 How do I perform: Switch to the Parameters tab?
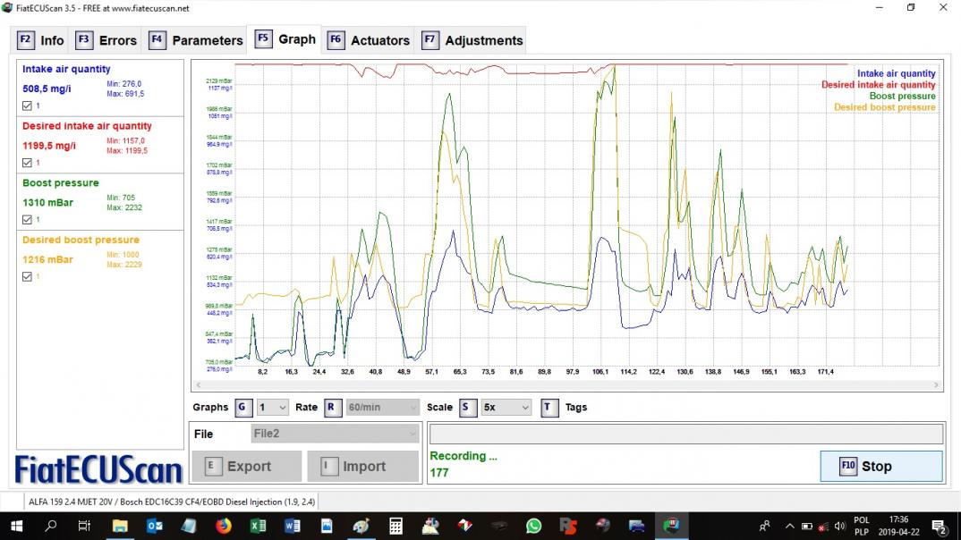point(196,40)
